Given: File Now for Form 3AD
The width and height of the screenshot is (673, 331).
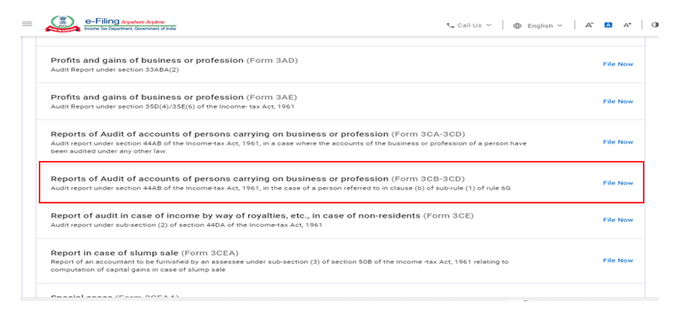Looking at the screenshot, I should coord(618,64).
